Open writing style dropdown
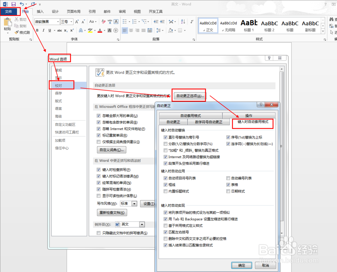Image resolution: width=337 pixels, height=272 pixels. point(134,203)
